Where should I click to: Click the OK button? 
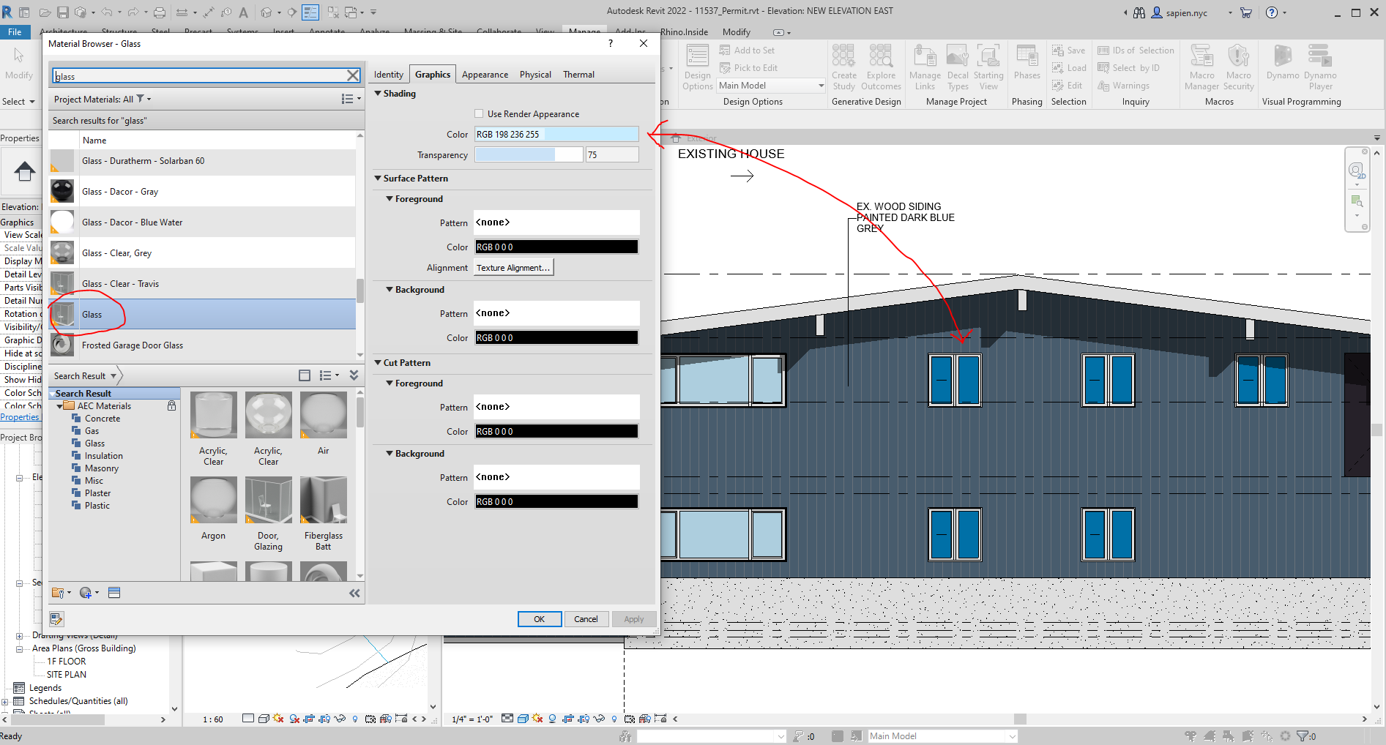click(x=539, y=619)
